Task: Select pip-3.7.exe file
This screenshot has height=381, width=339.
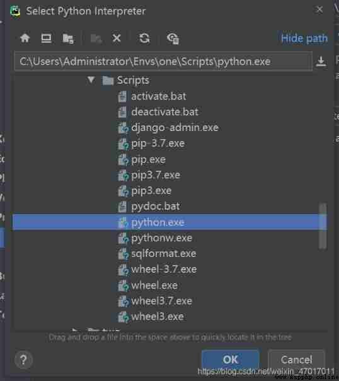Action: 151,144
